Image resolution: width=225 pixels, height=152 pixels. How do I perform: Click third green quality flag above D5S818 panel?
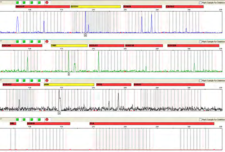(32, 119)
